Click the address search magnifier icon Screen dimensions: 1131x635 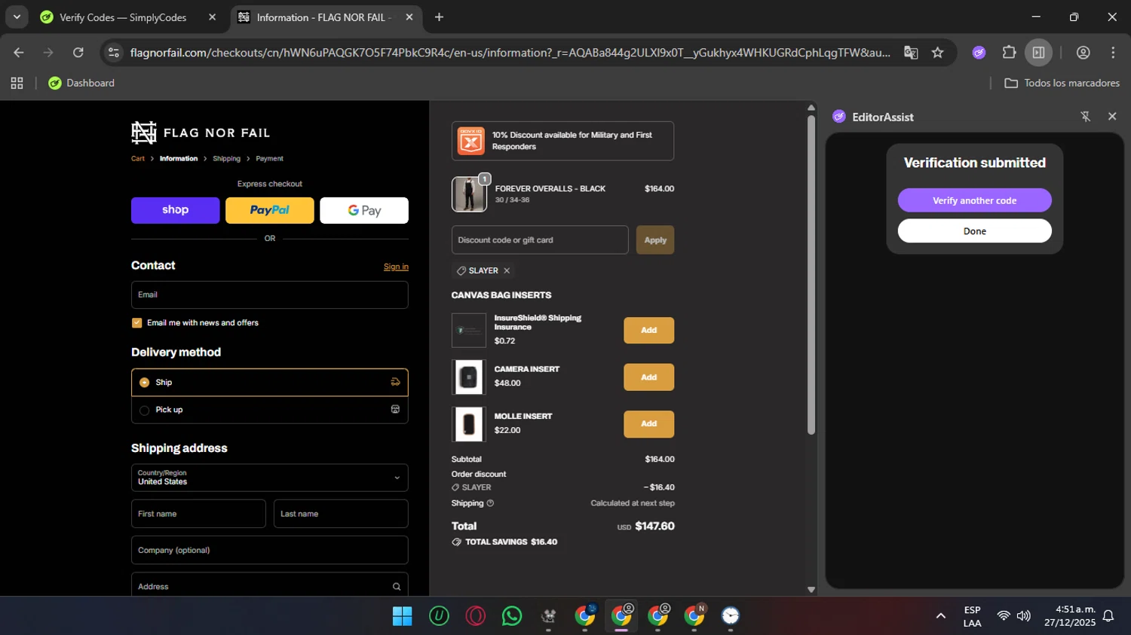click(397, 587)
